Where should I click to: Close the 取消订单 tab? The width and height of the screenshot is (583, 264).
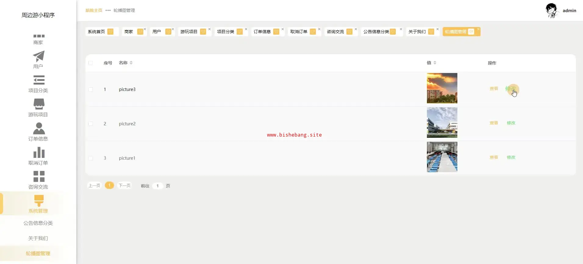click(x=319, y=29)
